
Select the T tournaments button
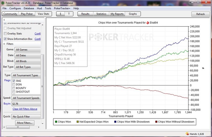click(69, 14)
